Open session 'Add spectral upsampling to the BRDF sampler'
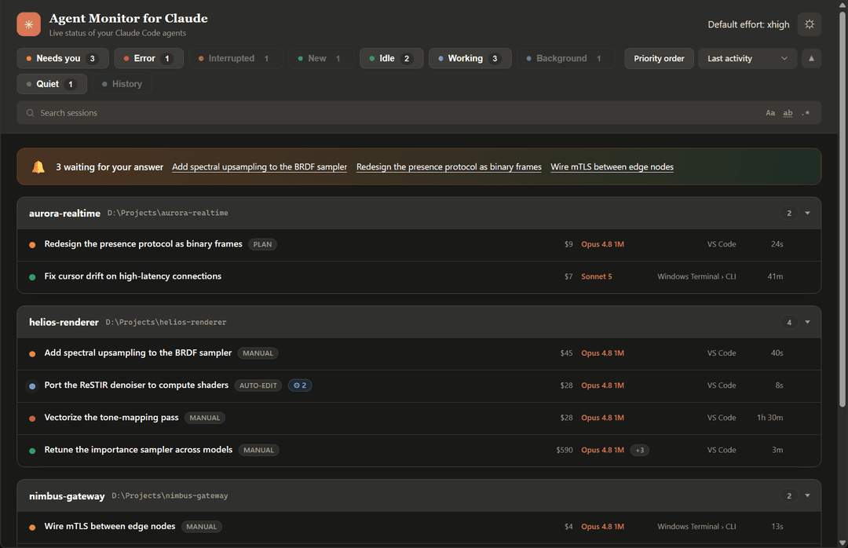Viewport: 848px width, 548px height. pyautogui.click(x=419, y=354)
